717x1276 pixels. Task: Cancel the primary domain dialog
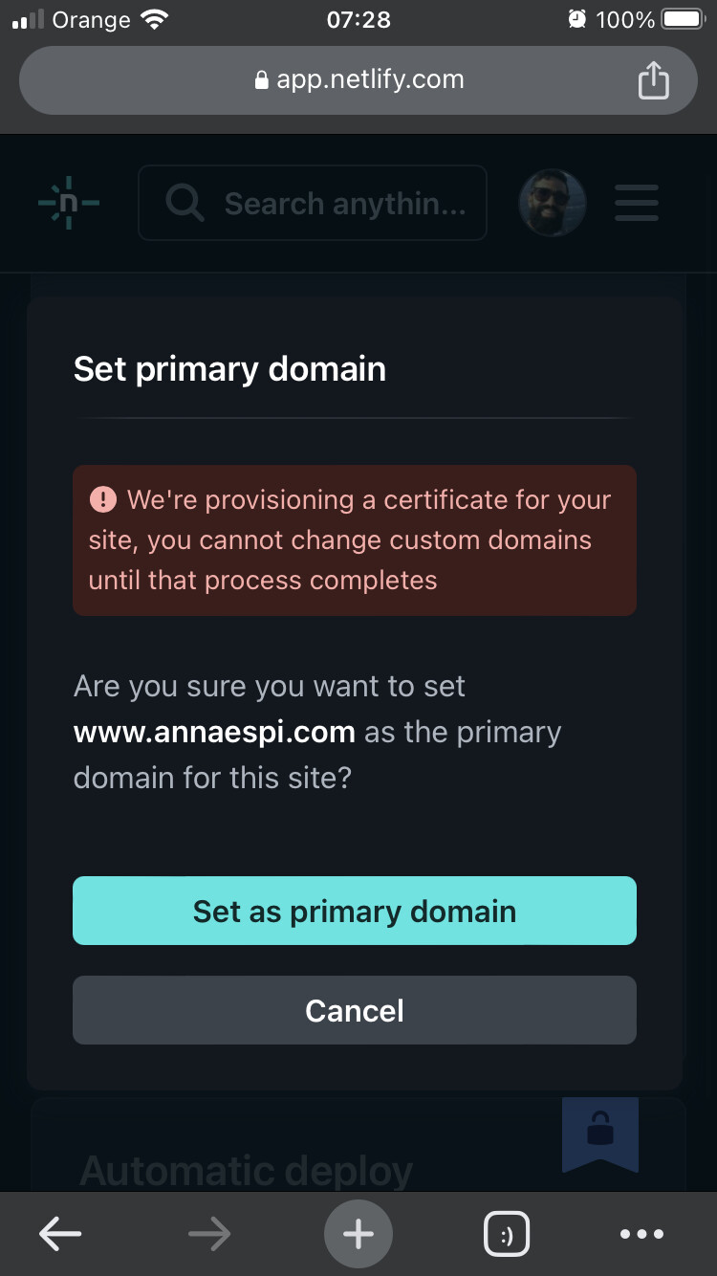pos(355,1010)
